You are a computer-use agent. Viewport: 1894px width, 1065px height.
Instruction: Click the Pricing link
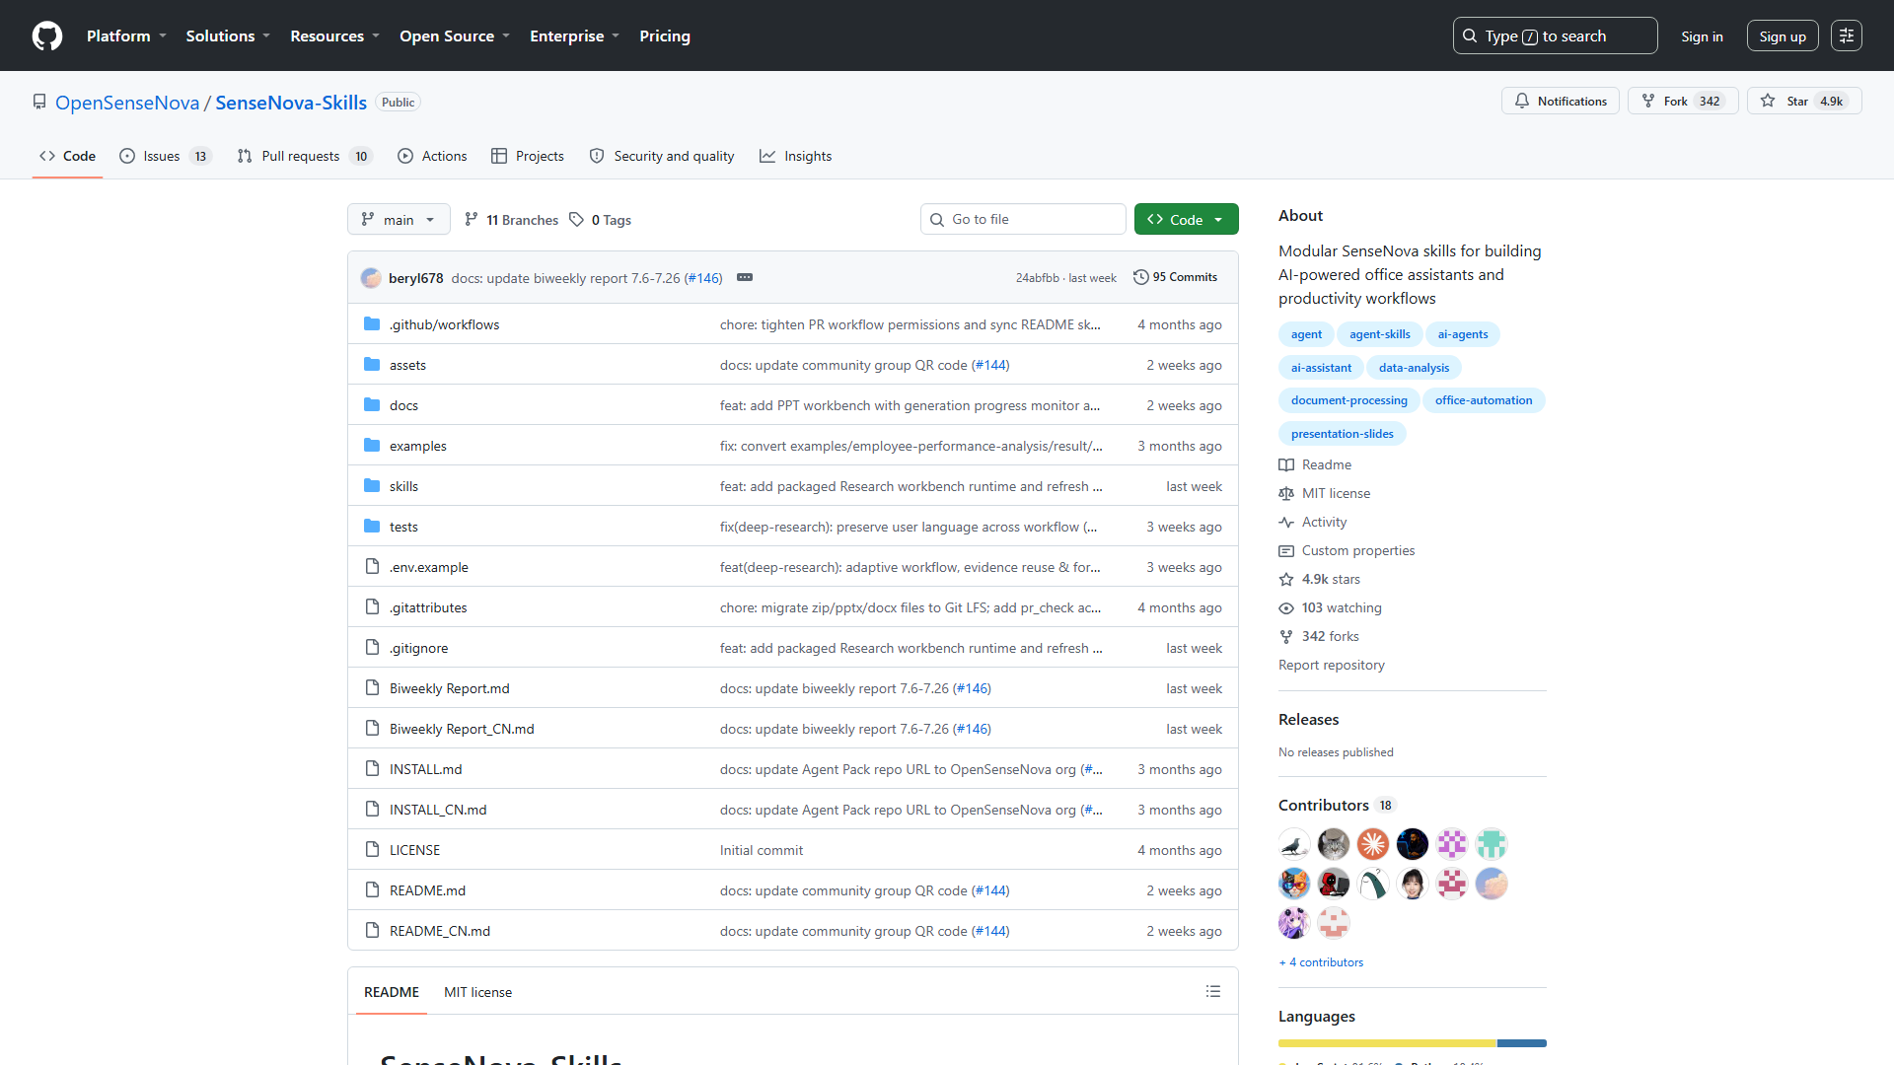(665, 36)
